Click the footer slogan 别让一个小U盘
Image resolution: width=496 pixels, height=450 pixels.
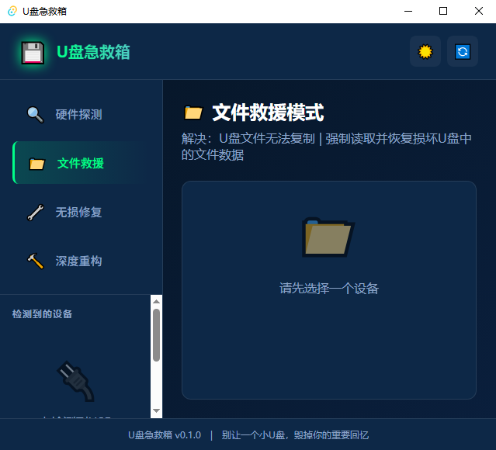(x=295, y=435)
